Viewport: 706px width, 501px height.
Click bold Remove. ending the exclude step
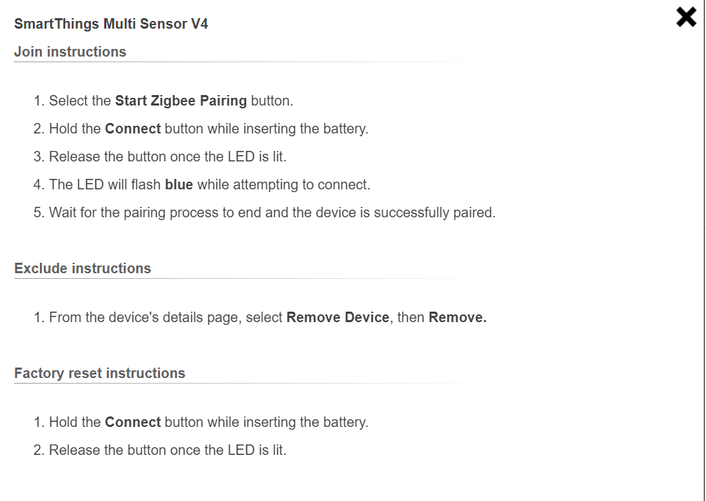coord(457,317)
